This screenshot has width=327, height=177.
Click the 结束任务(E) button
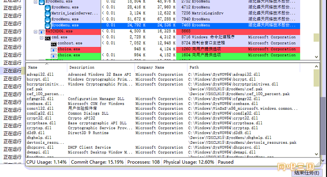(307, 173)
